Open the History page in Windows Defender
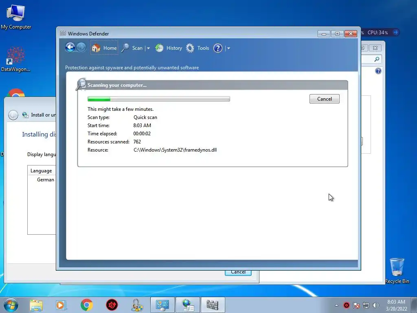The image size is (417, 313). click(169, 48)
